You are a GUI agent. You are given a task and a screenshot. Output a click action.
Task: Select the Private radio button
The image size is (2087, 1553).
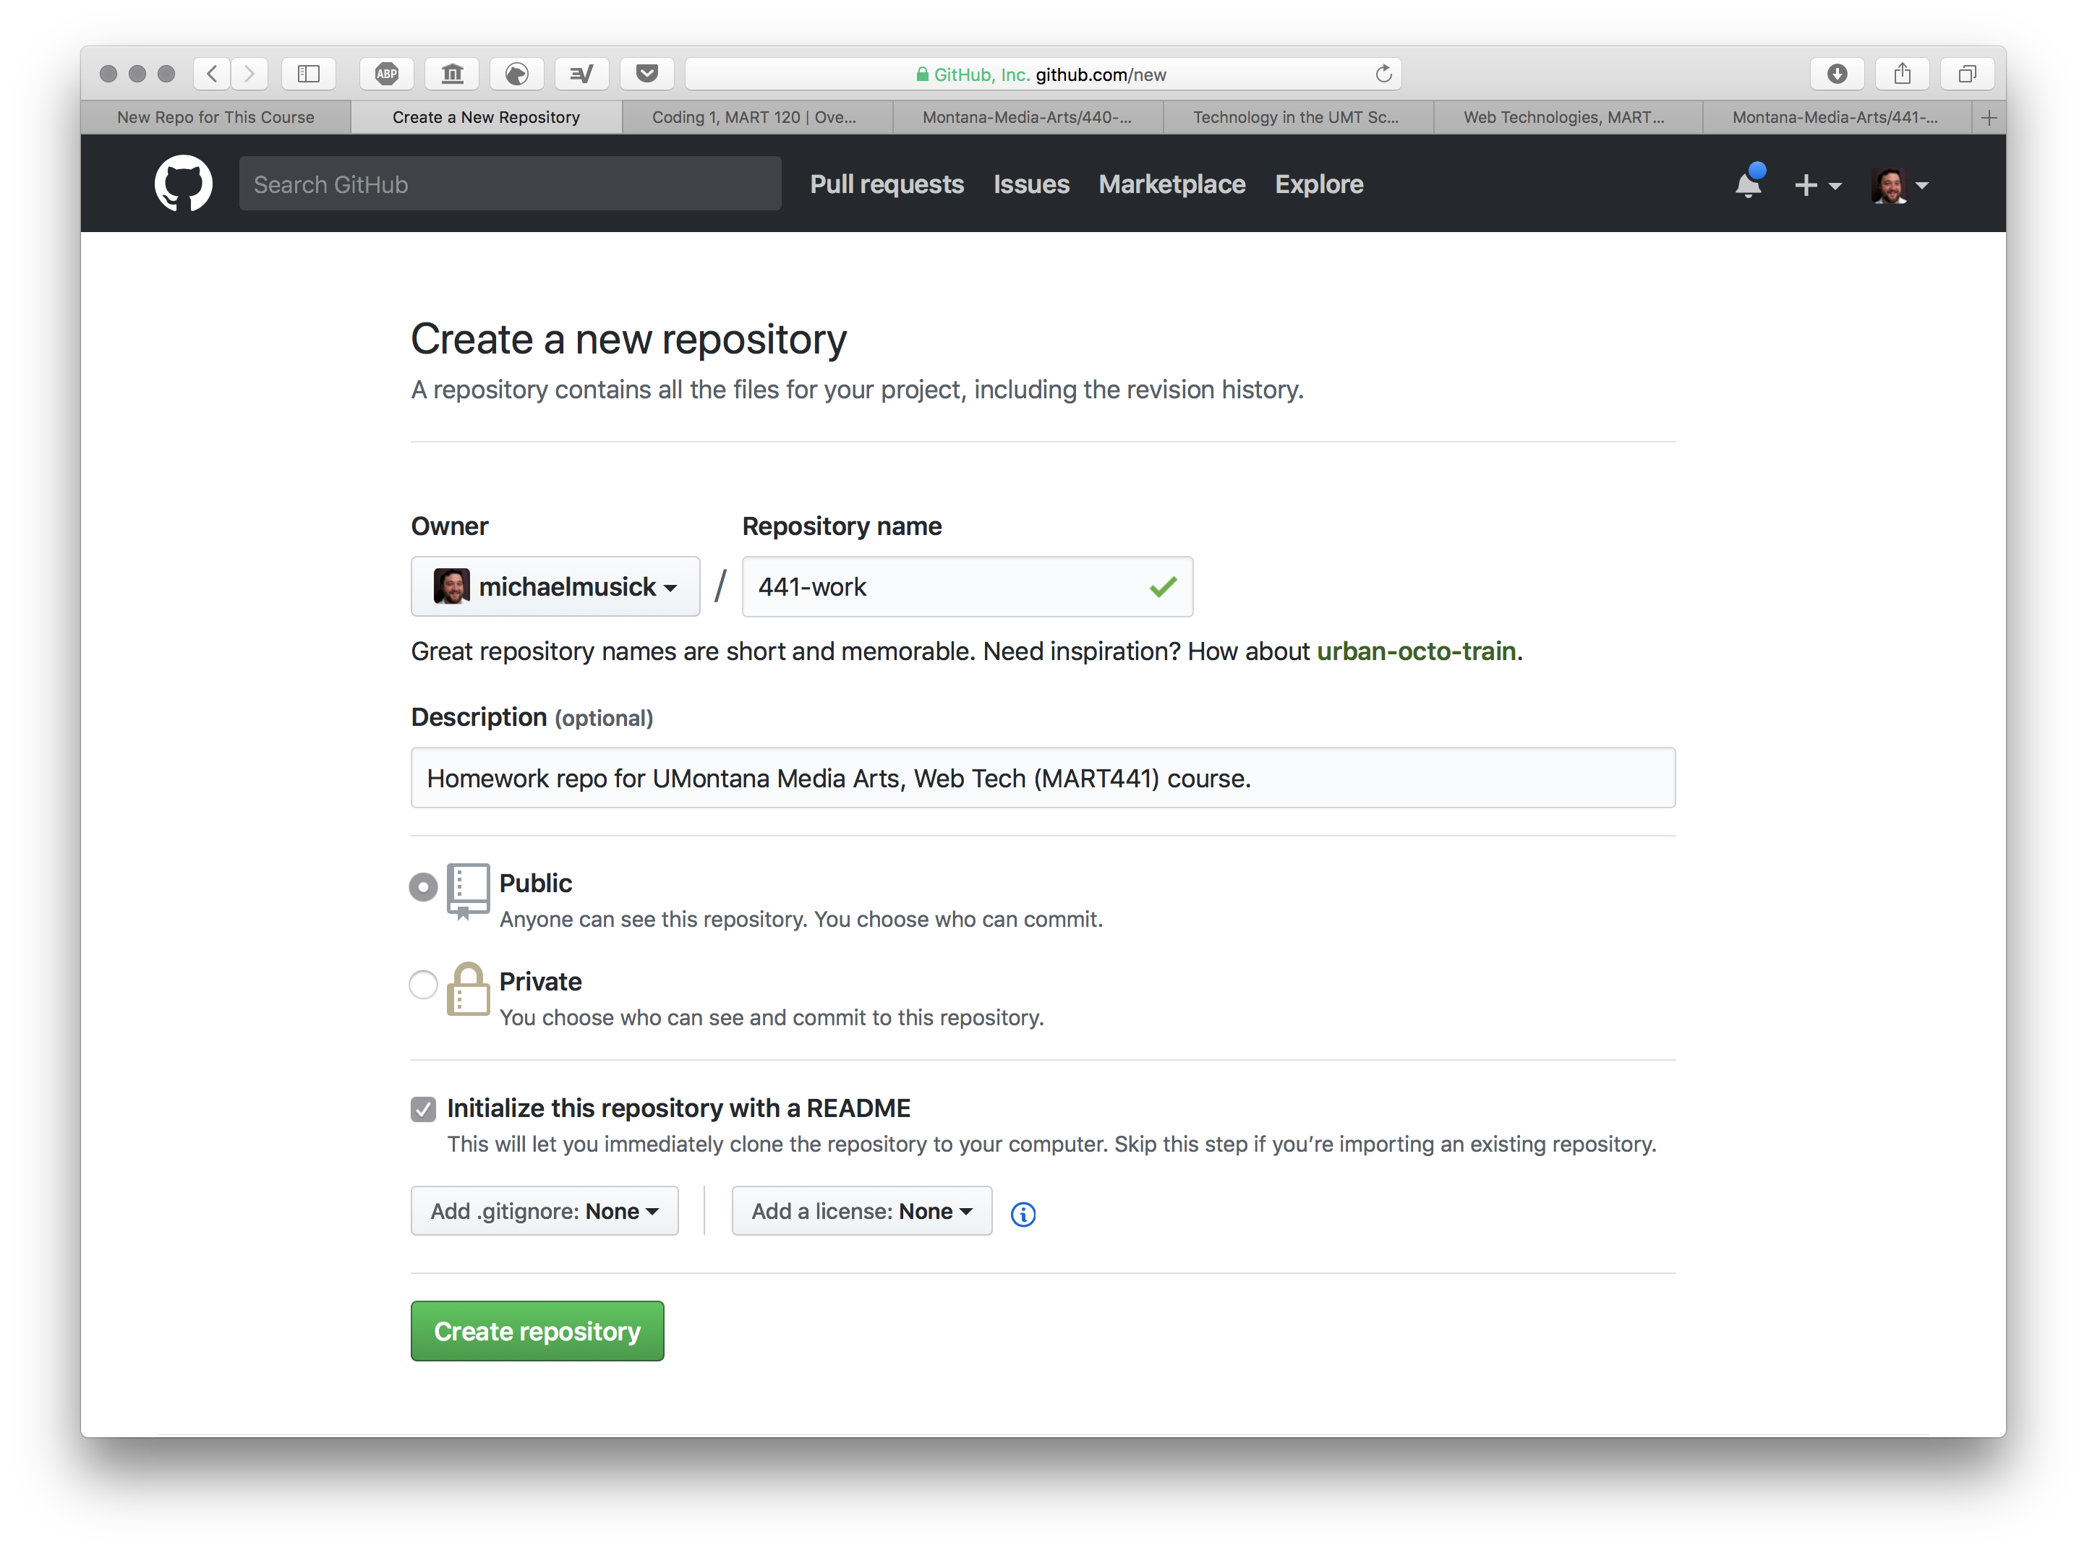tap(421, 982)
